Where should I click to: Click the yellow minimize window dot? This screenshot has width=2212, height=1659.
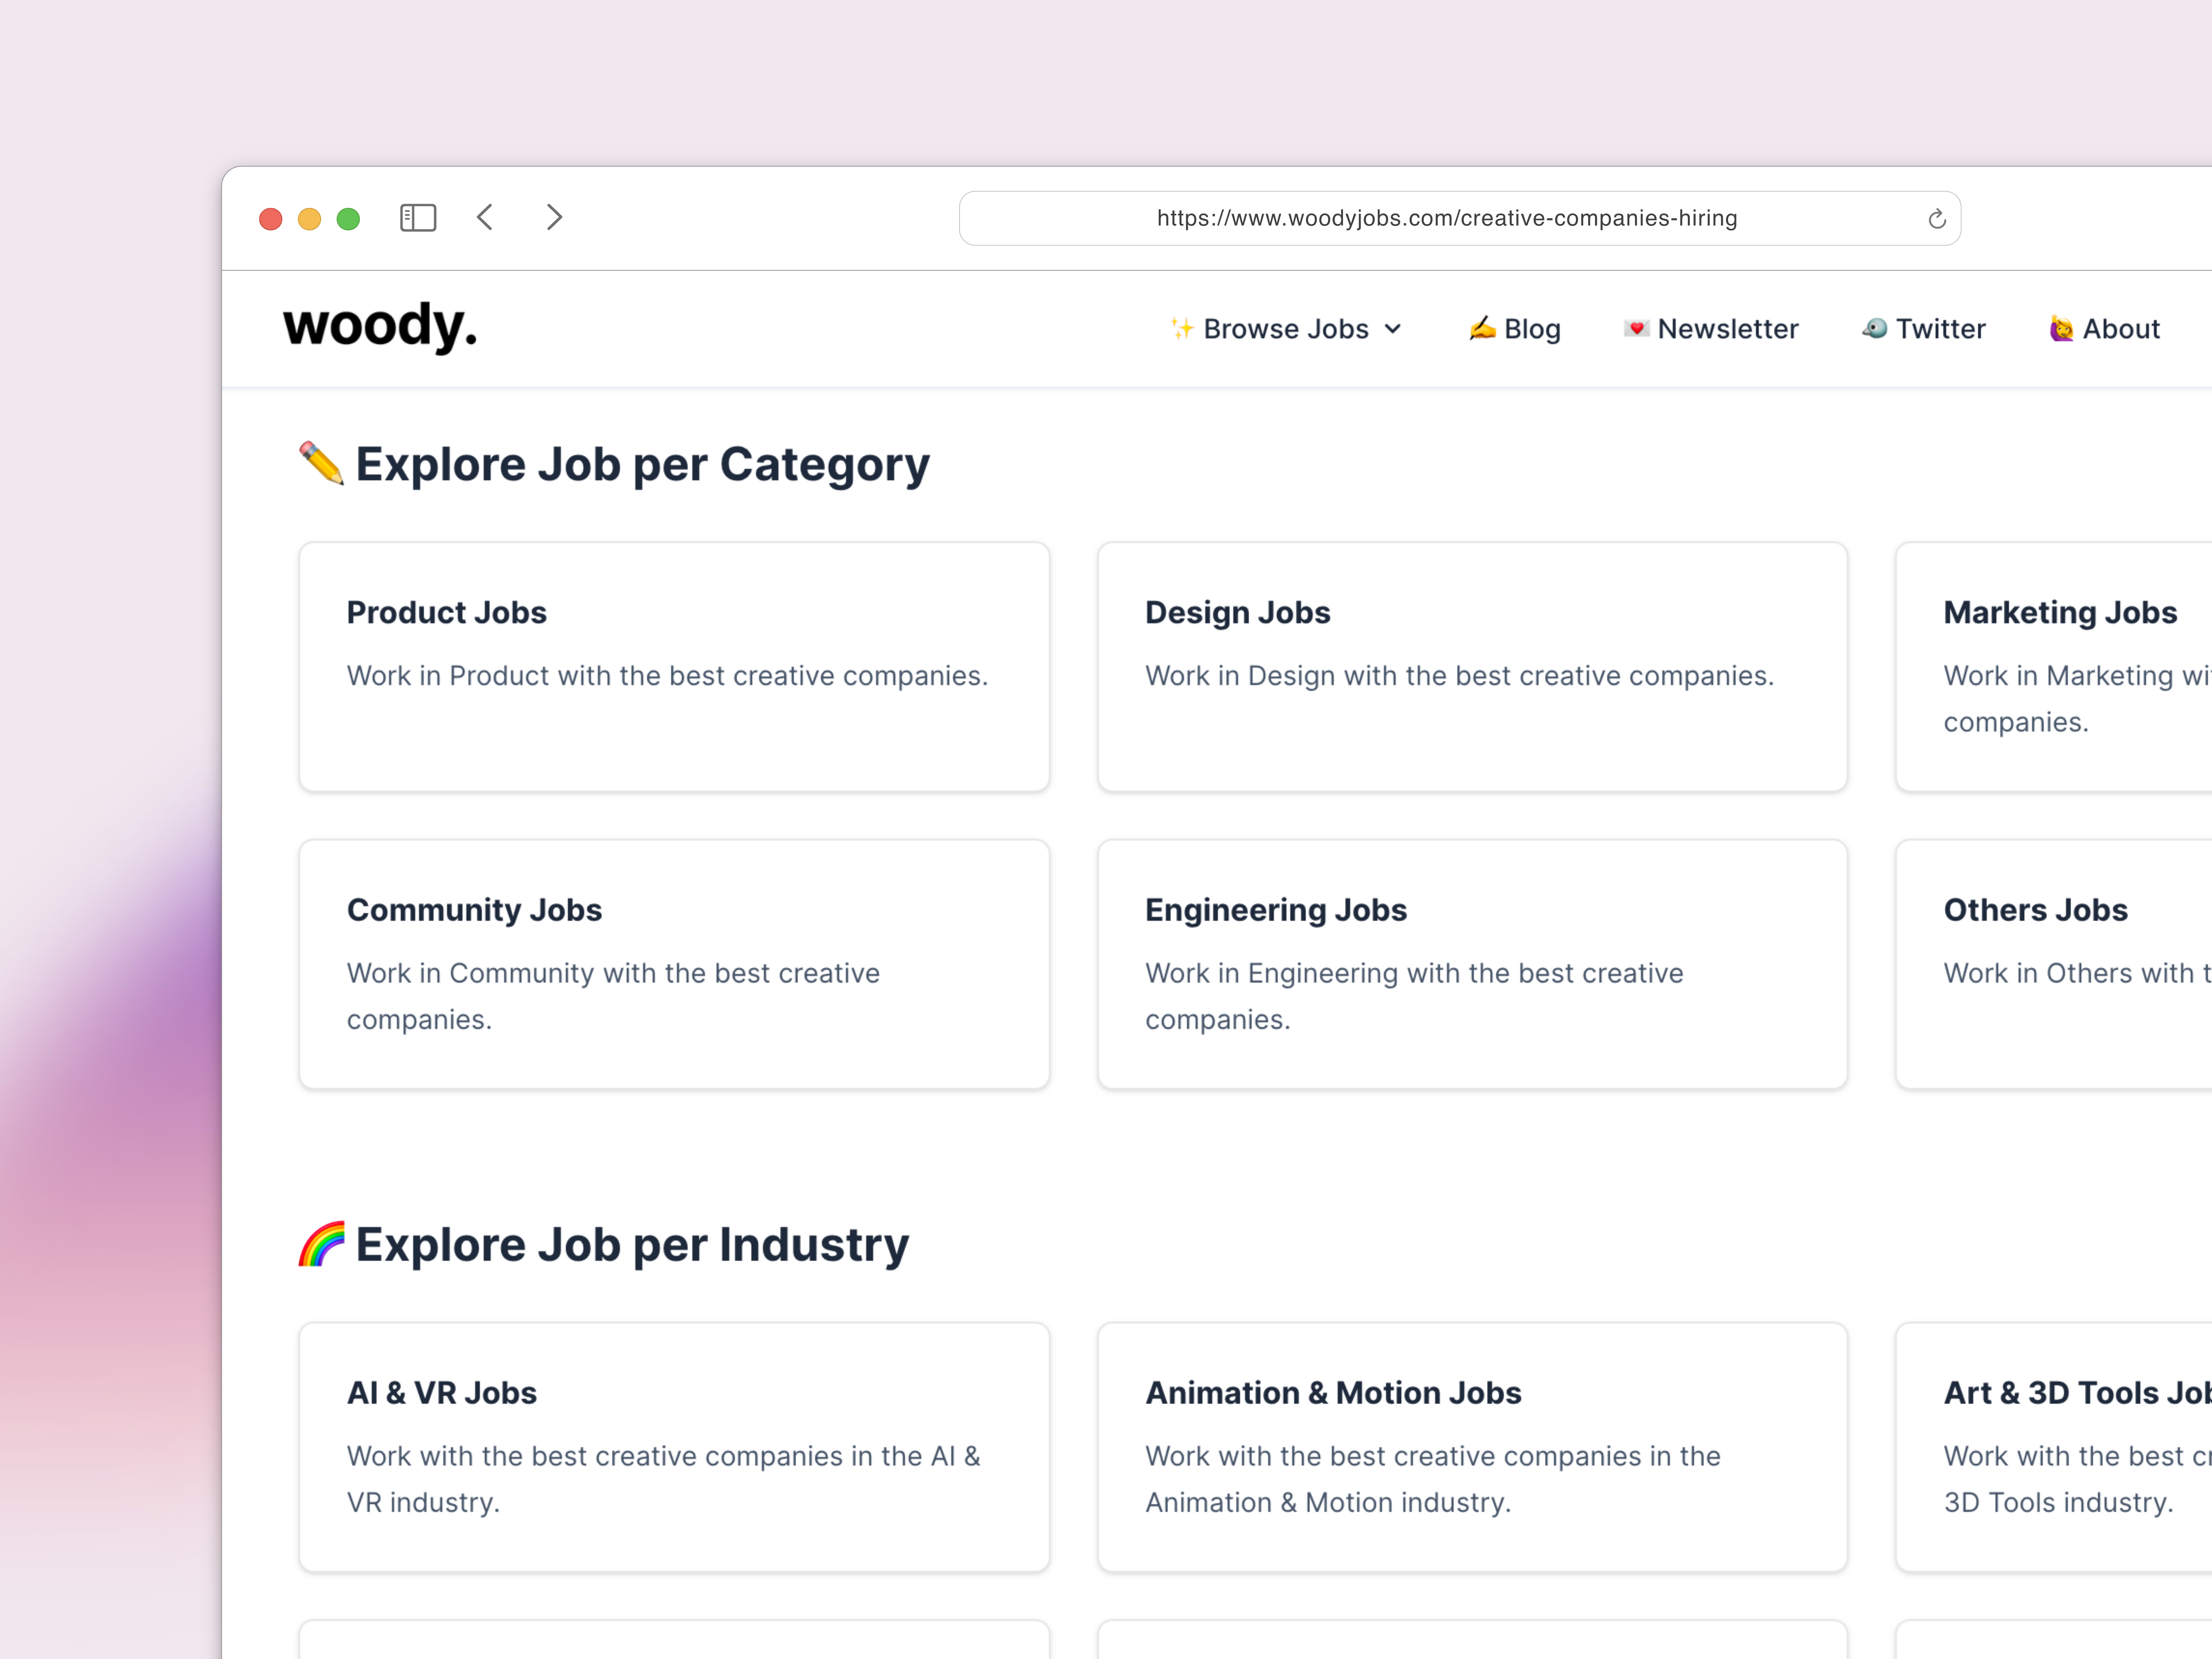pos(309,219)
